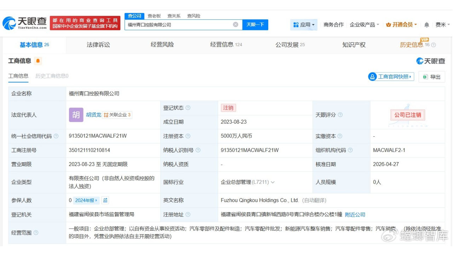Screen dimensions: 453x254
Task: Select the 查风险 search tab
Action: pos(194,16)
